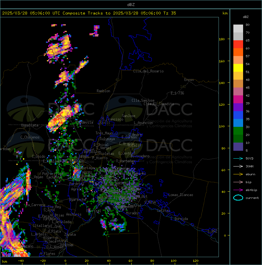Click the Ugarteche label

click(78, 200)
